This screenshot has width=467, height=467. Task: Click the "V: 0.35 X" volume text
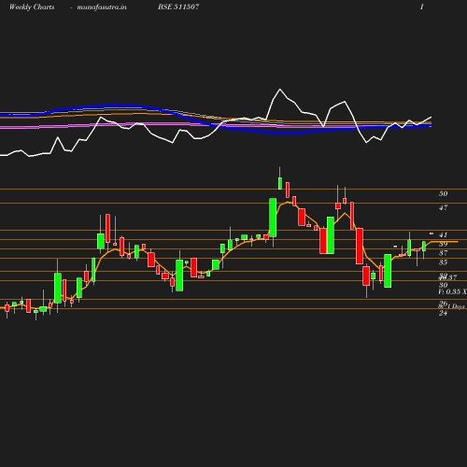452,291
